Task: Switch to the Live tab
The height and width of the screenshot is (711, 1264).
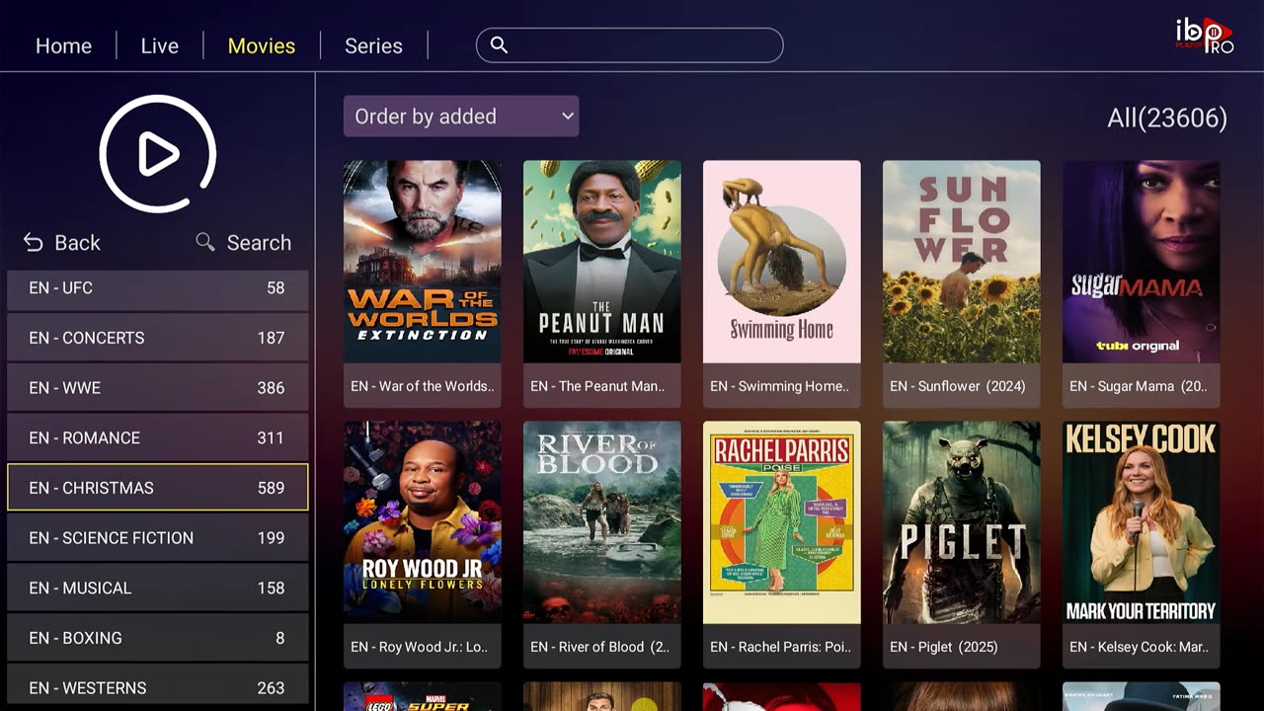Action: 160,45
